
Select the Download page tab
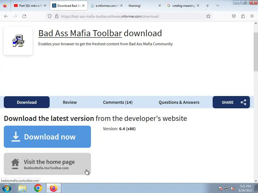click(27, 102)
